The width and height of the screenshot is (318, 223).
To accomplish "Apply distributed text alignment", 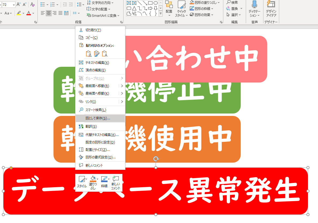I will [x=66, y=13].
